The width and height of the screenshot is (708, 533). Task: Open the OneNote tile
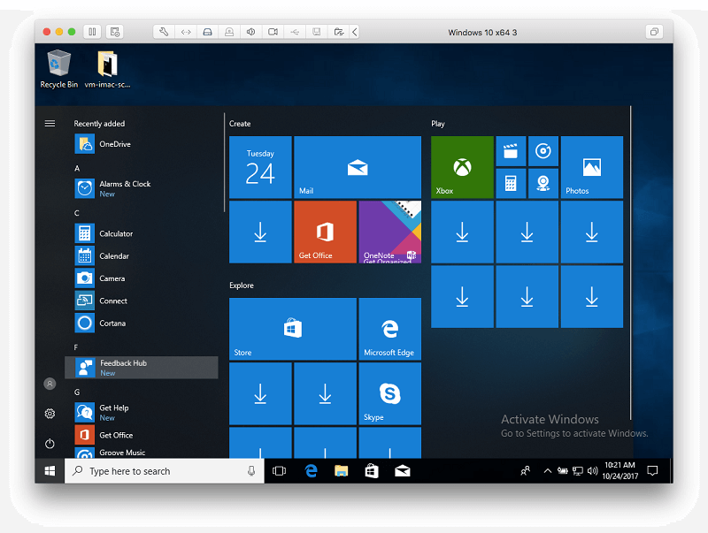click(390, 232)
